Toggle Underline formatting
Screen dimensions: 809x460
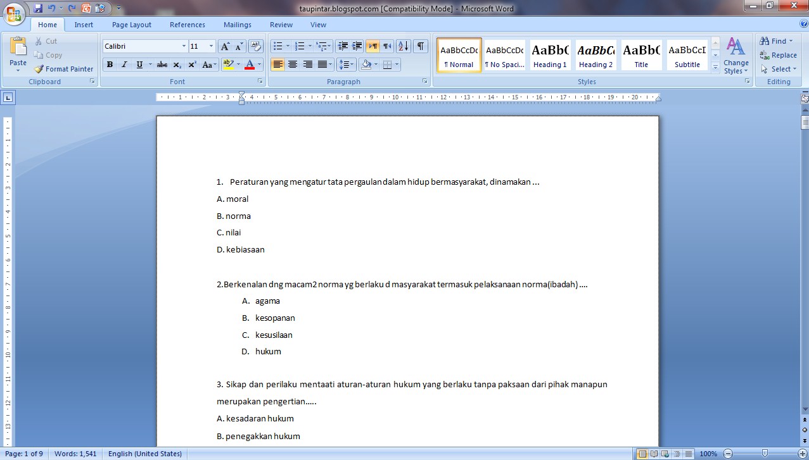point(139,65)
